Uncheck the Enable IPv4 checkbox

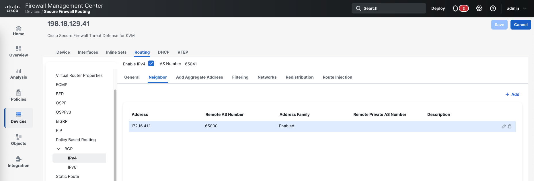click(151, 64)
